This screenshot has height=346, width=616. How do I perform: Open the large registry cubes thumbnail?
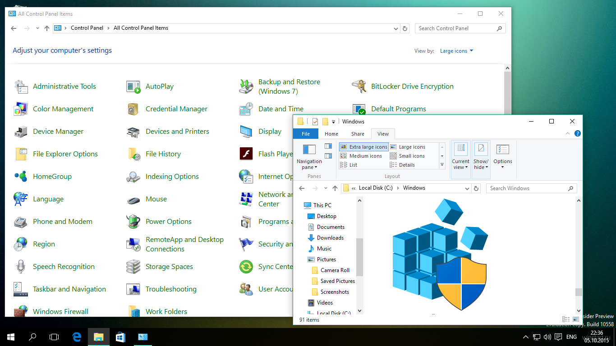pyautogui.click(x=440, y=255)
